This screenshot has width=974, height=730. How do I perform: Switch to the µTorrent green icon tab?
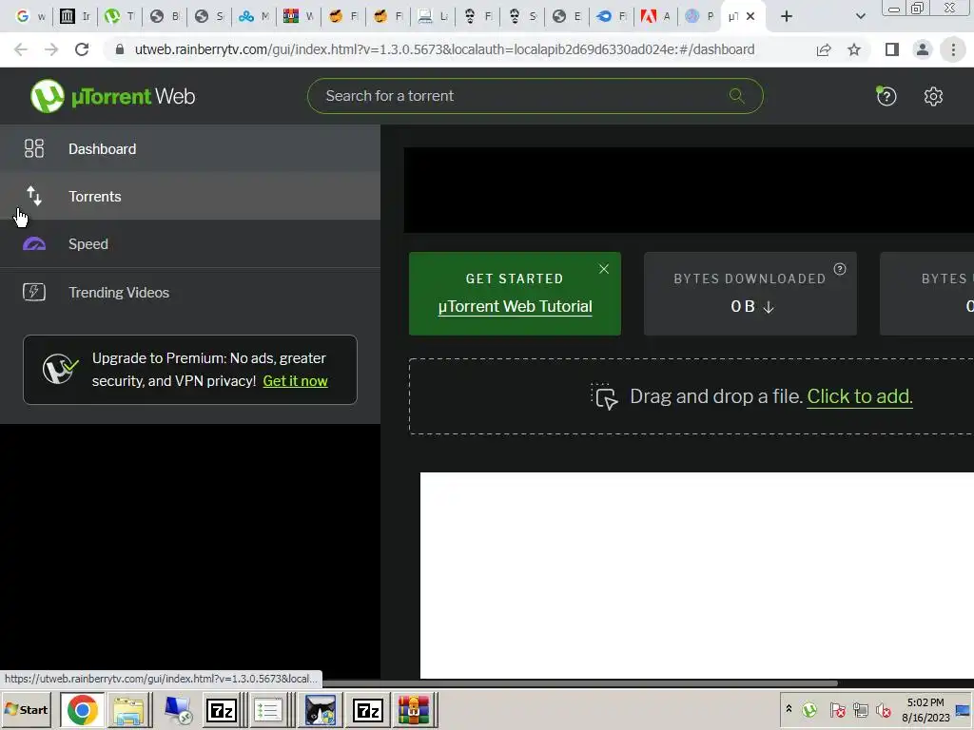tap(119, 16)
